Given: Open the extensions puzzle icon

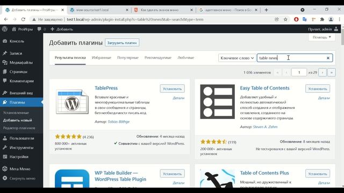Looking at the screenshot, I should click(x=322, y=19).
